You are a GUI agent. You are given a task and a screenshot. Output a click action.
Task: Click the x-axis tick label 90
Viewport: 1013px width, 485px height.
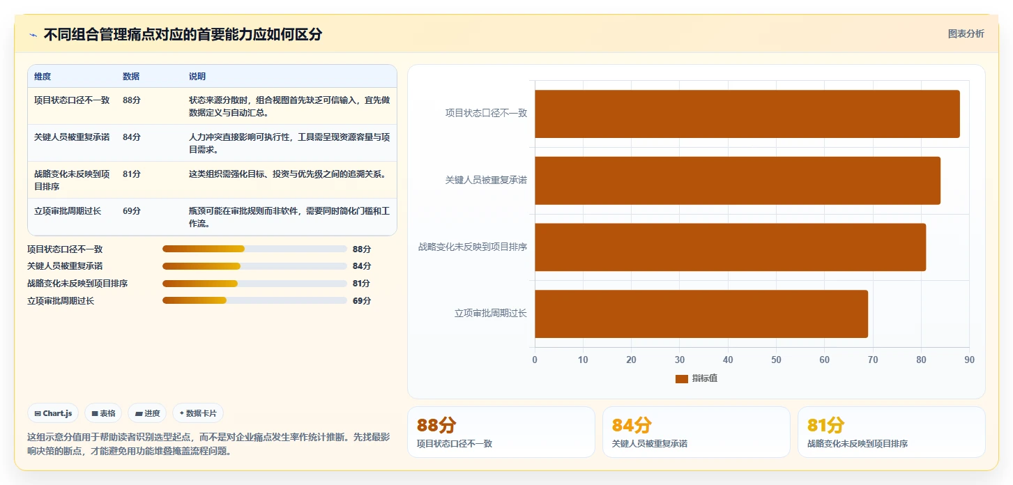pos(969,360)
